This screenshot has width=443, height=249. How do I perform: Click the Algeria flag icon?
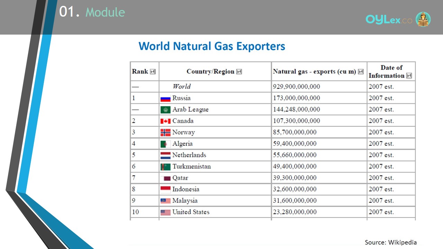(x=165, y=144)
